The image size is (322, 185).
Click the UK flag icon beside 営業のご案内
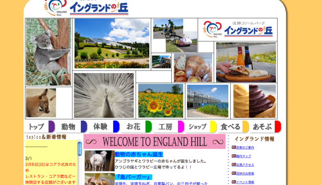coord(234,148)
